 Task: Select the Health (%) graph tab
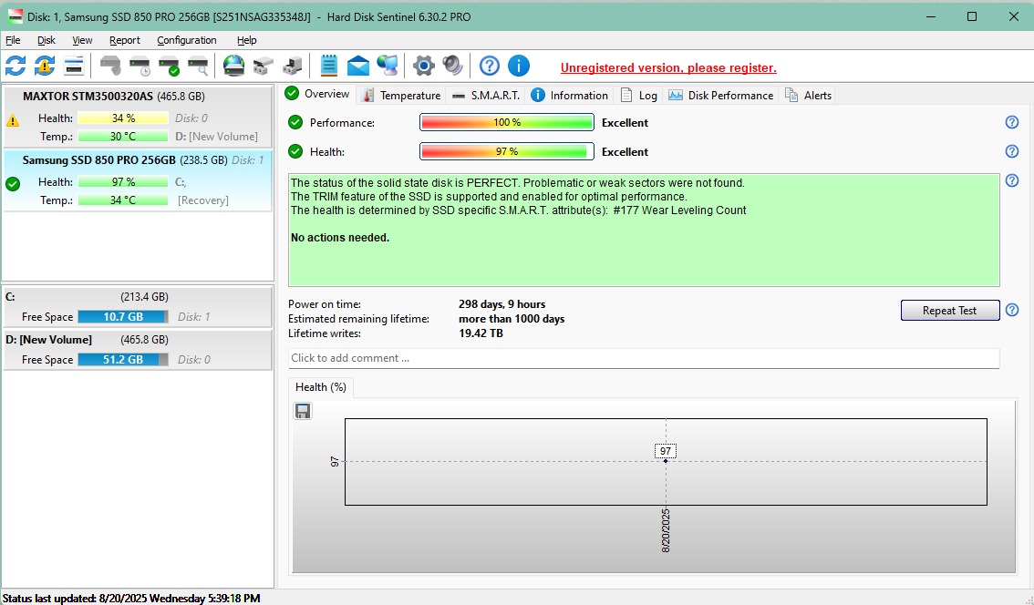pyautogui.click(x=321, y=387)
